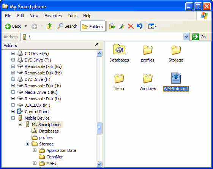Close the Folders pane
The image size is (213, 169).
pyautogui.click(x=97, y=44)
